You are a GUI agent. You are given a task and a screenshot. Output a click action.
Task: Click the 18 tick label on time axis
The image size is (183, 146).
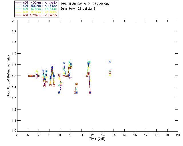pyautogui.click(x=156, y=135)
